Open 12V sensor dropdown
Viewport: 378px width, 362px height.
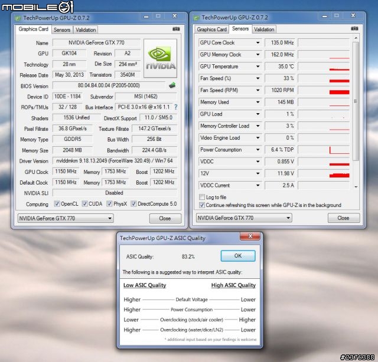coord(258,173)
